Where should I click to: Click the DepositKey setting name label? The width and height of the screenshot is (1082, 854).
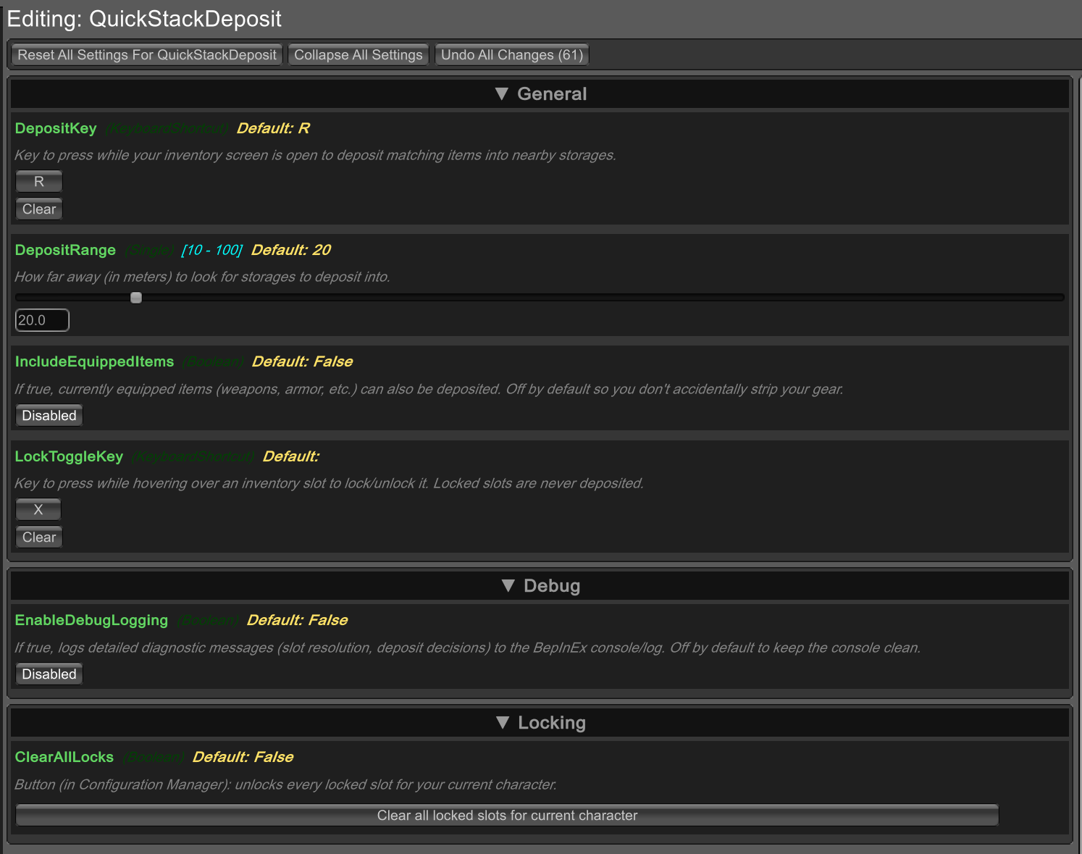point(56,128)
